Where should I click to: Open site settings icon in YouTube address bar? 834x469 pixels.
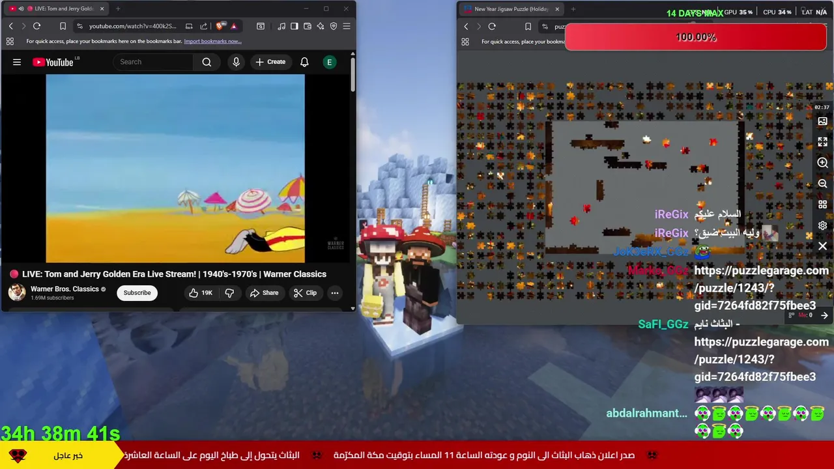[x=79, y=26]
